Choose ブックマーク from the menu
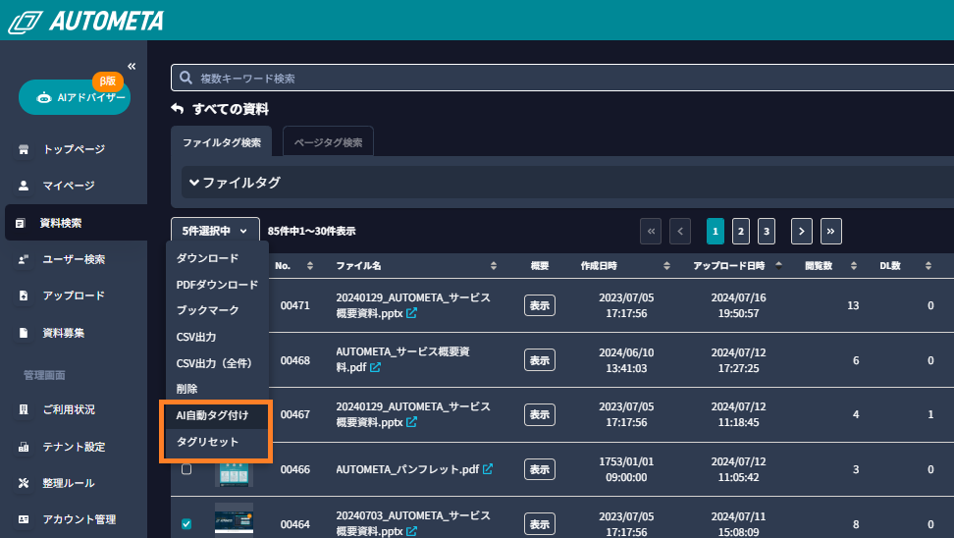 pos(207,310)
